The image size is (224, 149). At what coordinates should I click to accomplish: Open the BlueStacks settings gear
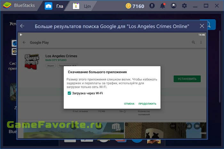point(184,6)
